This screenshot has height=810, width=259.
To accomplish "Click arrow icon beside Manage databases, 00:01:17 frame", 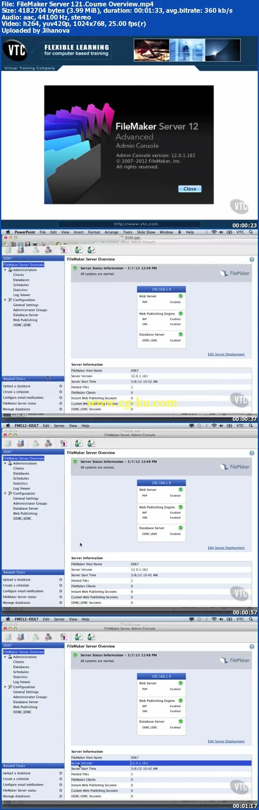I will pyautogui.click(x=61, y=796).
